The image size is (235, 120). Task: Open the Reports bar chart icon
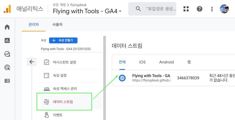[x=7, y=40]
